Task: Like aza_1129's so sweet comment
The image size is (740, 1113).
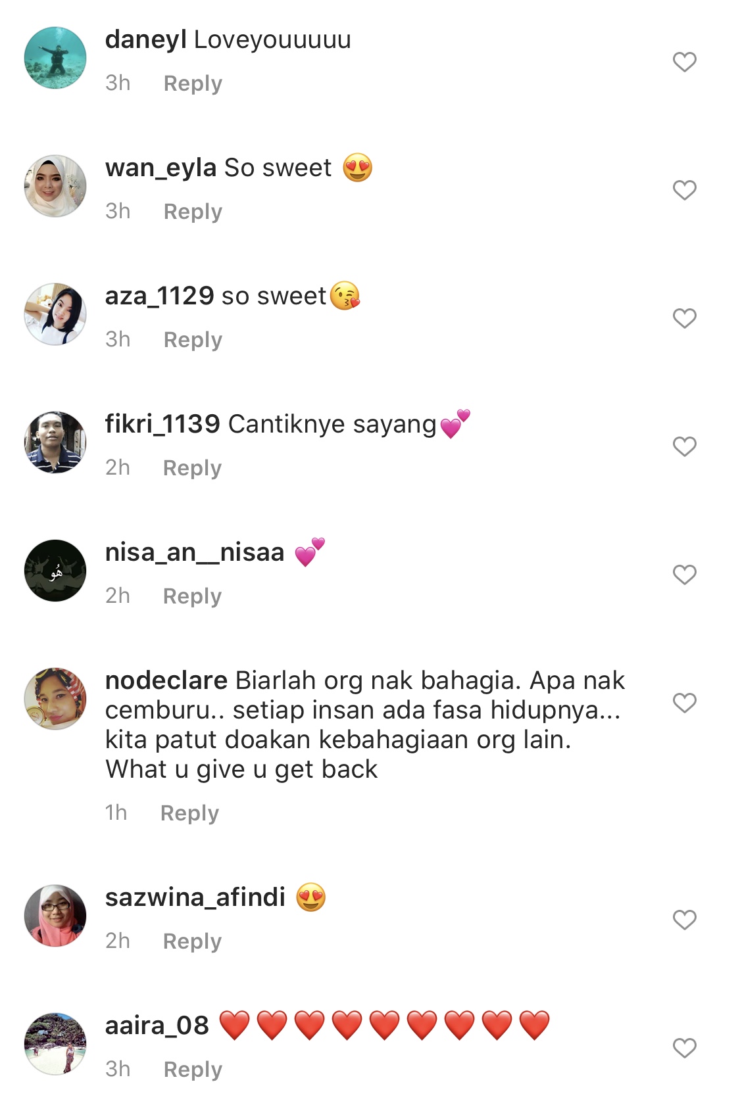Action: [684, 318]
